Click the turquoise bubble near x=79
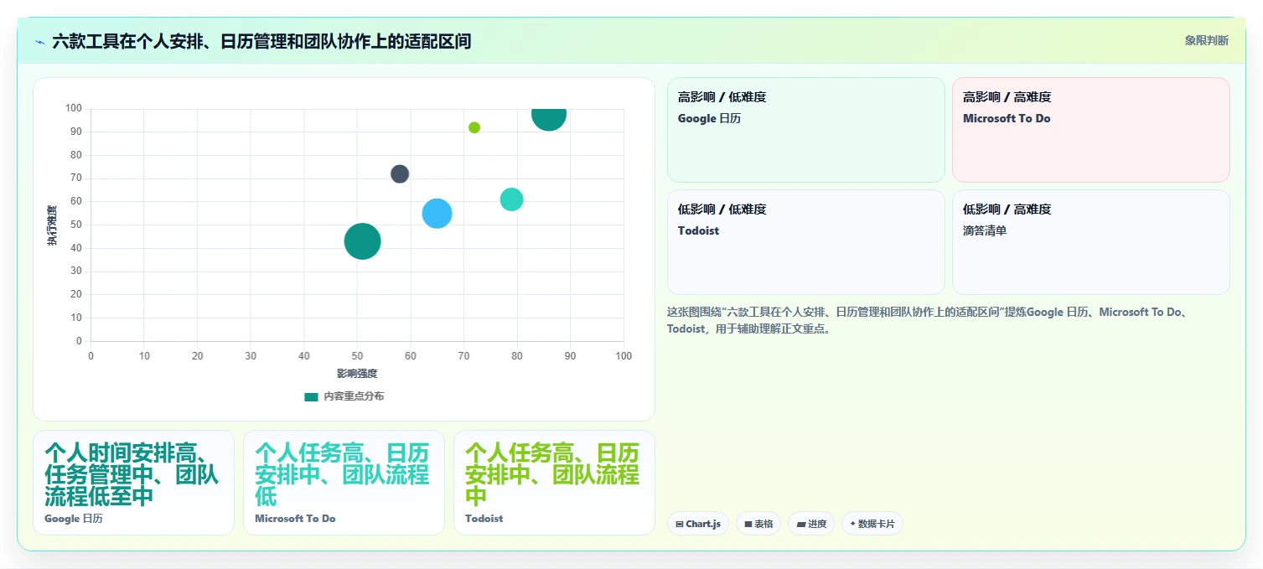The image size is (1263, 569). point(511,199)
